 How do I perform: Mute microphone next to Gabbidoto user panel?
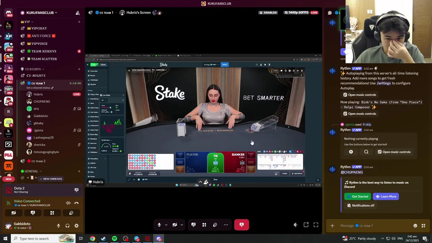click(58, 226)
